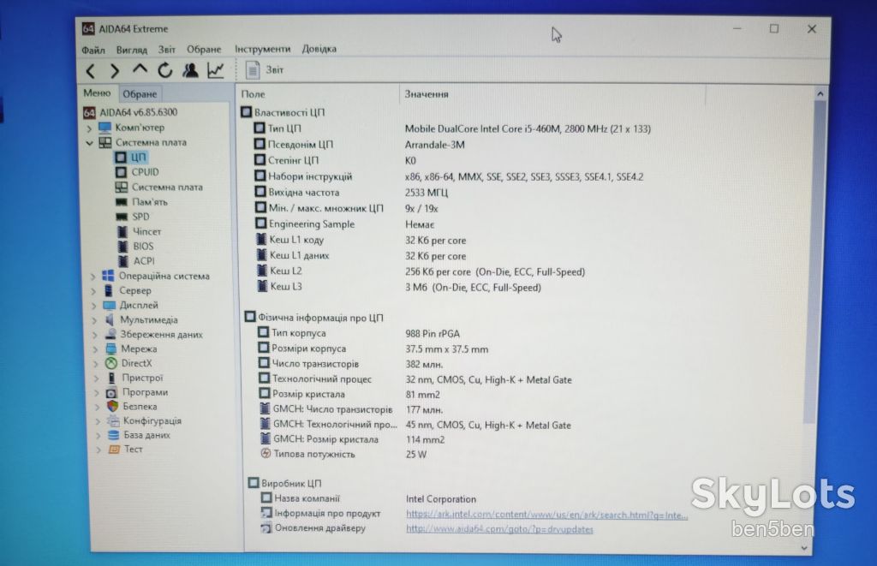Viewport: 877px width, 566px height.
Task: Click the DirectX icon in the tree
Action: click(x=111, y=363)
